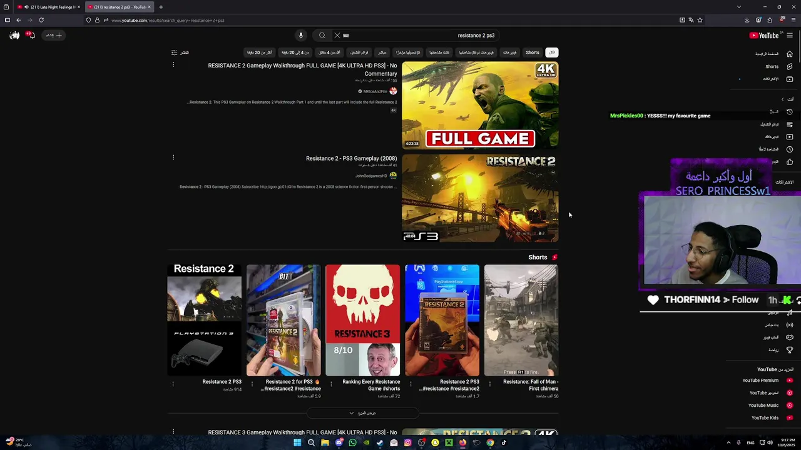The height and width of the screenshot is (450, 801).
Task: Select the 'All' filter chip
Action: click(x=551, y=52)
